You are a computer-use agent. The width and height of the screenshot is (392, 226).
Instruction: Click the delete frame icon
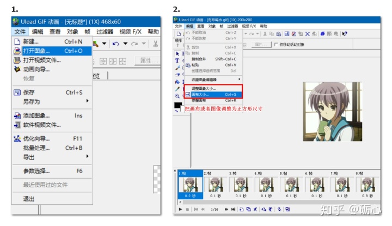click(x=255, y=209)
